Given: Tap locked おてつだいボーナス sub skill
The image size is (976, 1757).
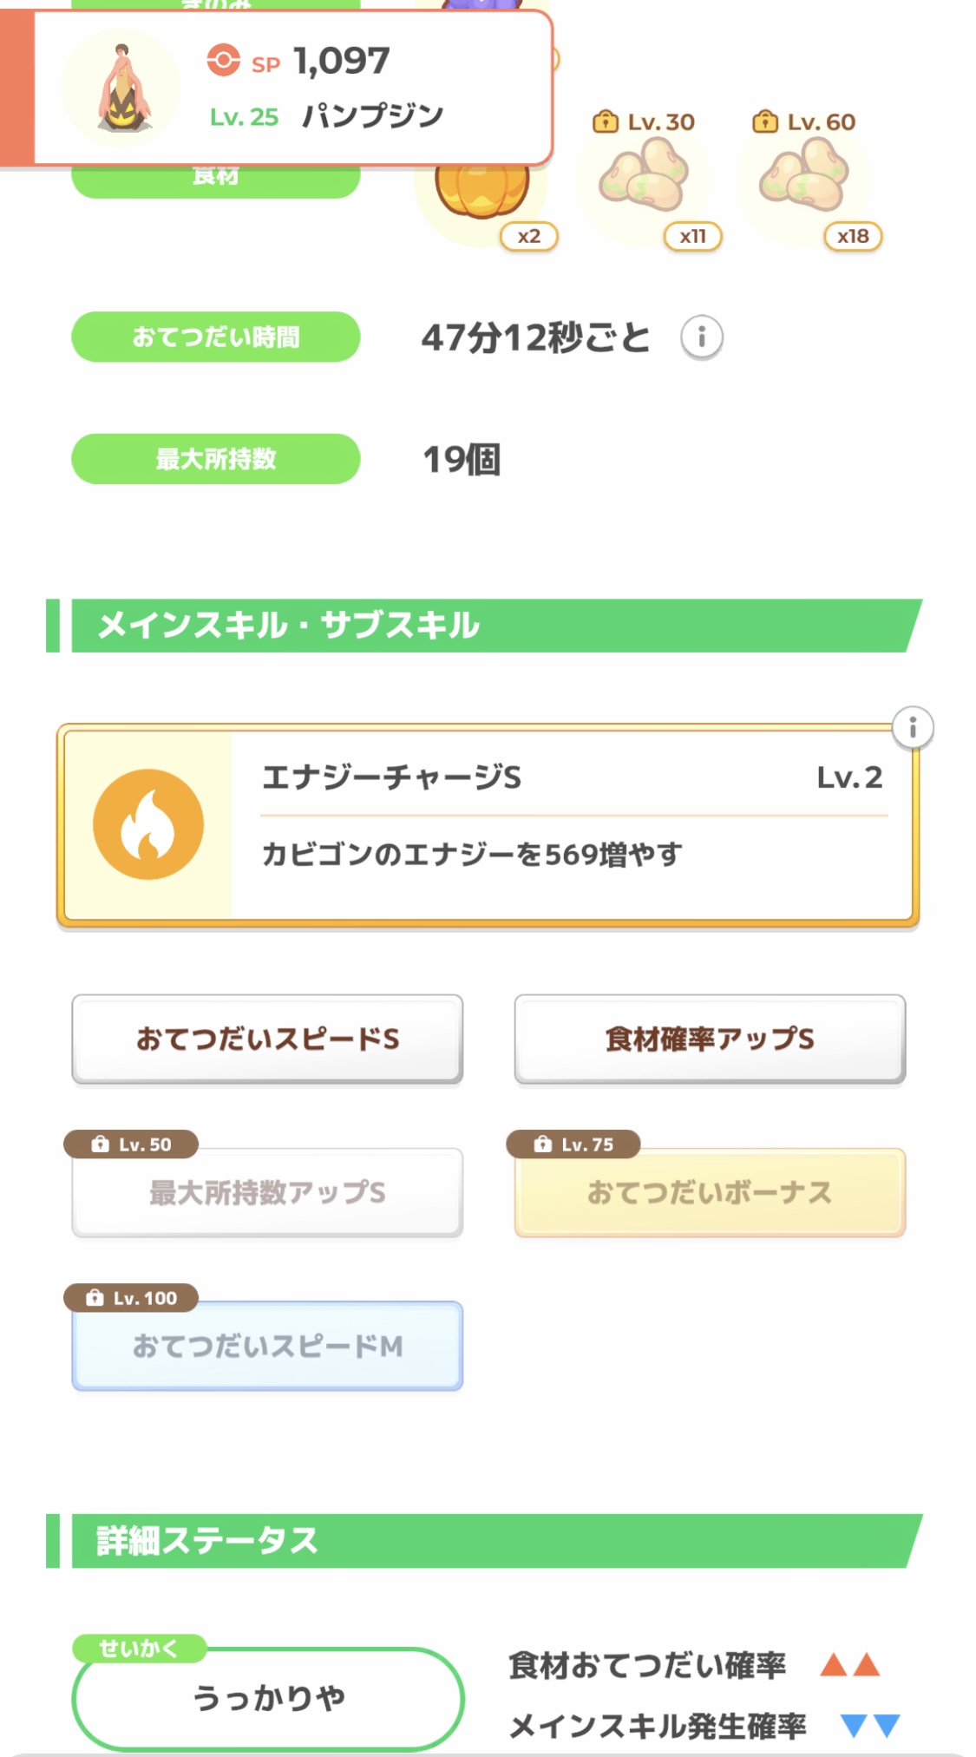Looking at the screenshot, I should (710, 1192).
